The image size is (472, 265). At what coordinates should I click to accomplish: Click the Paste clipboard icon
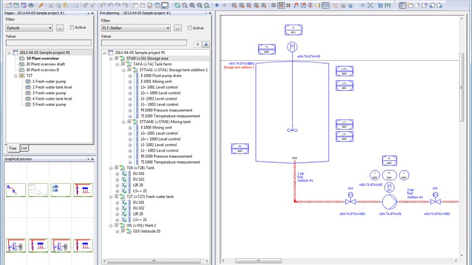(x=66, y=5)
